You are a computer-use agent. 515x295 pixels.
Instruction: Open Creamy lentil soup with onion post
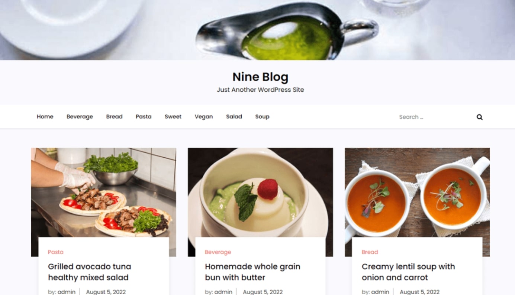pos(408,272)
